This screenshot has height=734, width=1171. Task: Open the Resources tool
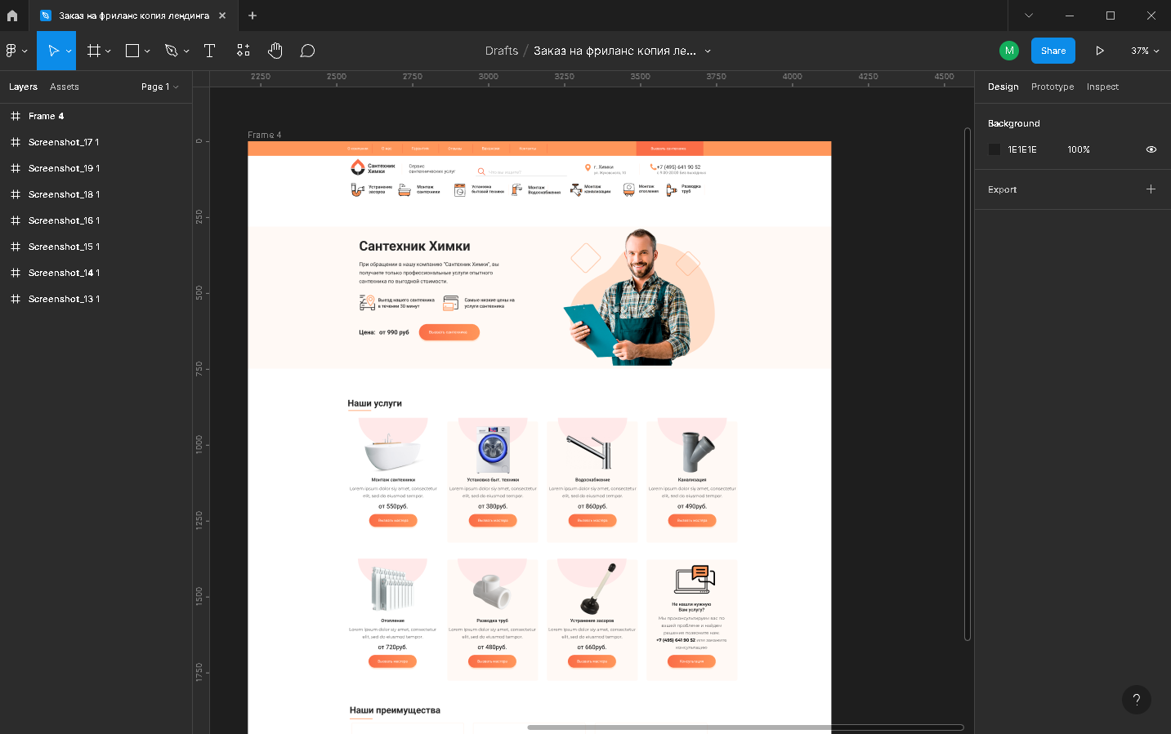point(243,51)
